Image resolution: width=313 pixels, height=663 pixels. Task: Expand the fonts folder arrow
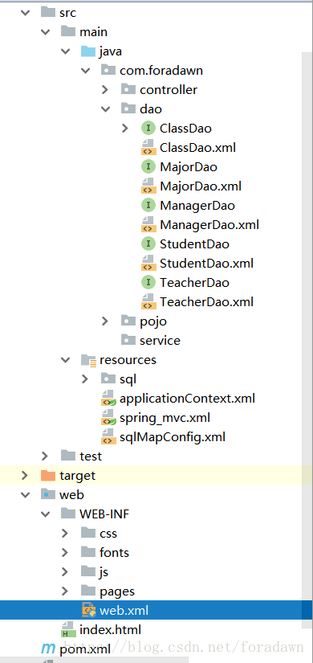pyautogui.click(x=65, y=553)
